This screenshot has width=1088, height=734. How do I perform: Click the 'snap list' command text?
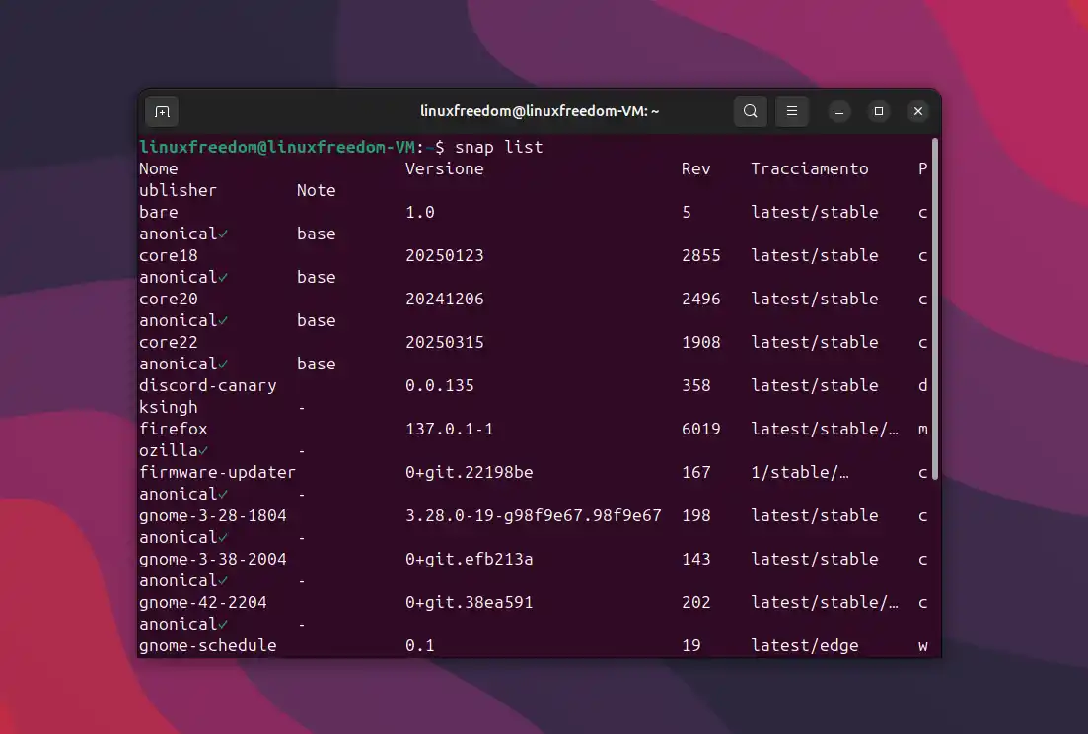[499, 147]
